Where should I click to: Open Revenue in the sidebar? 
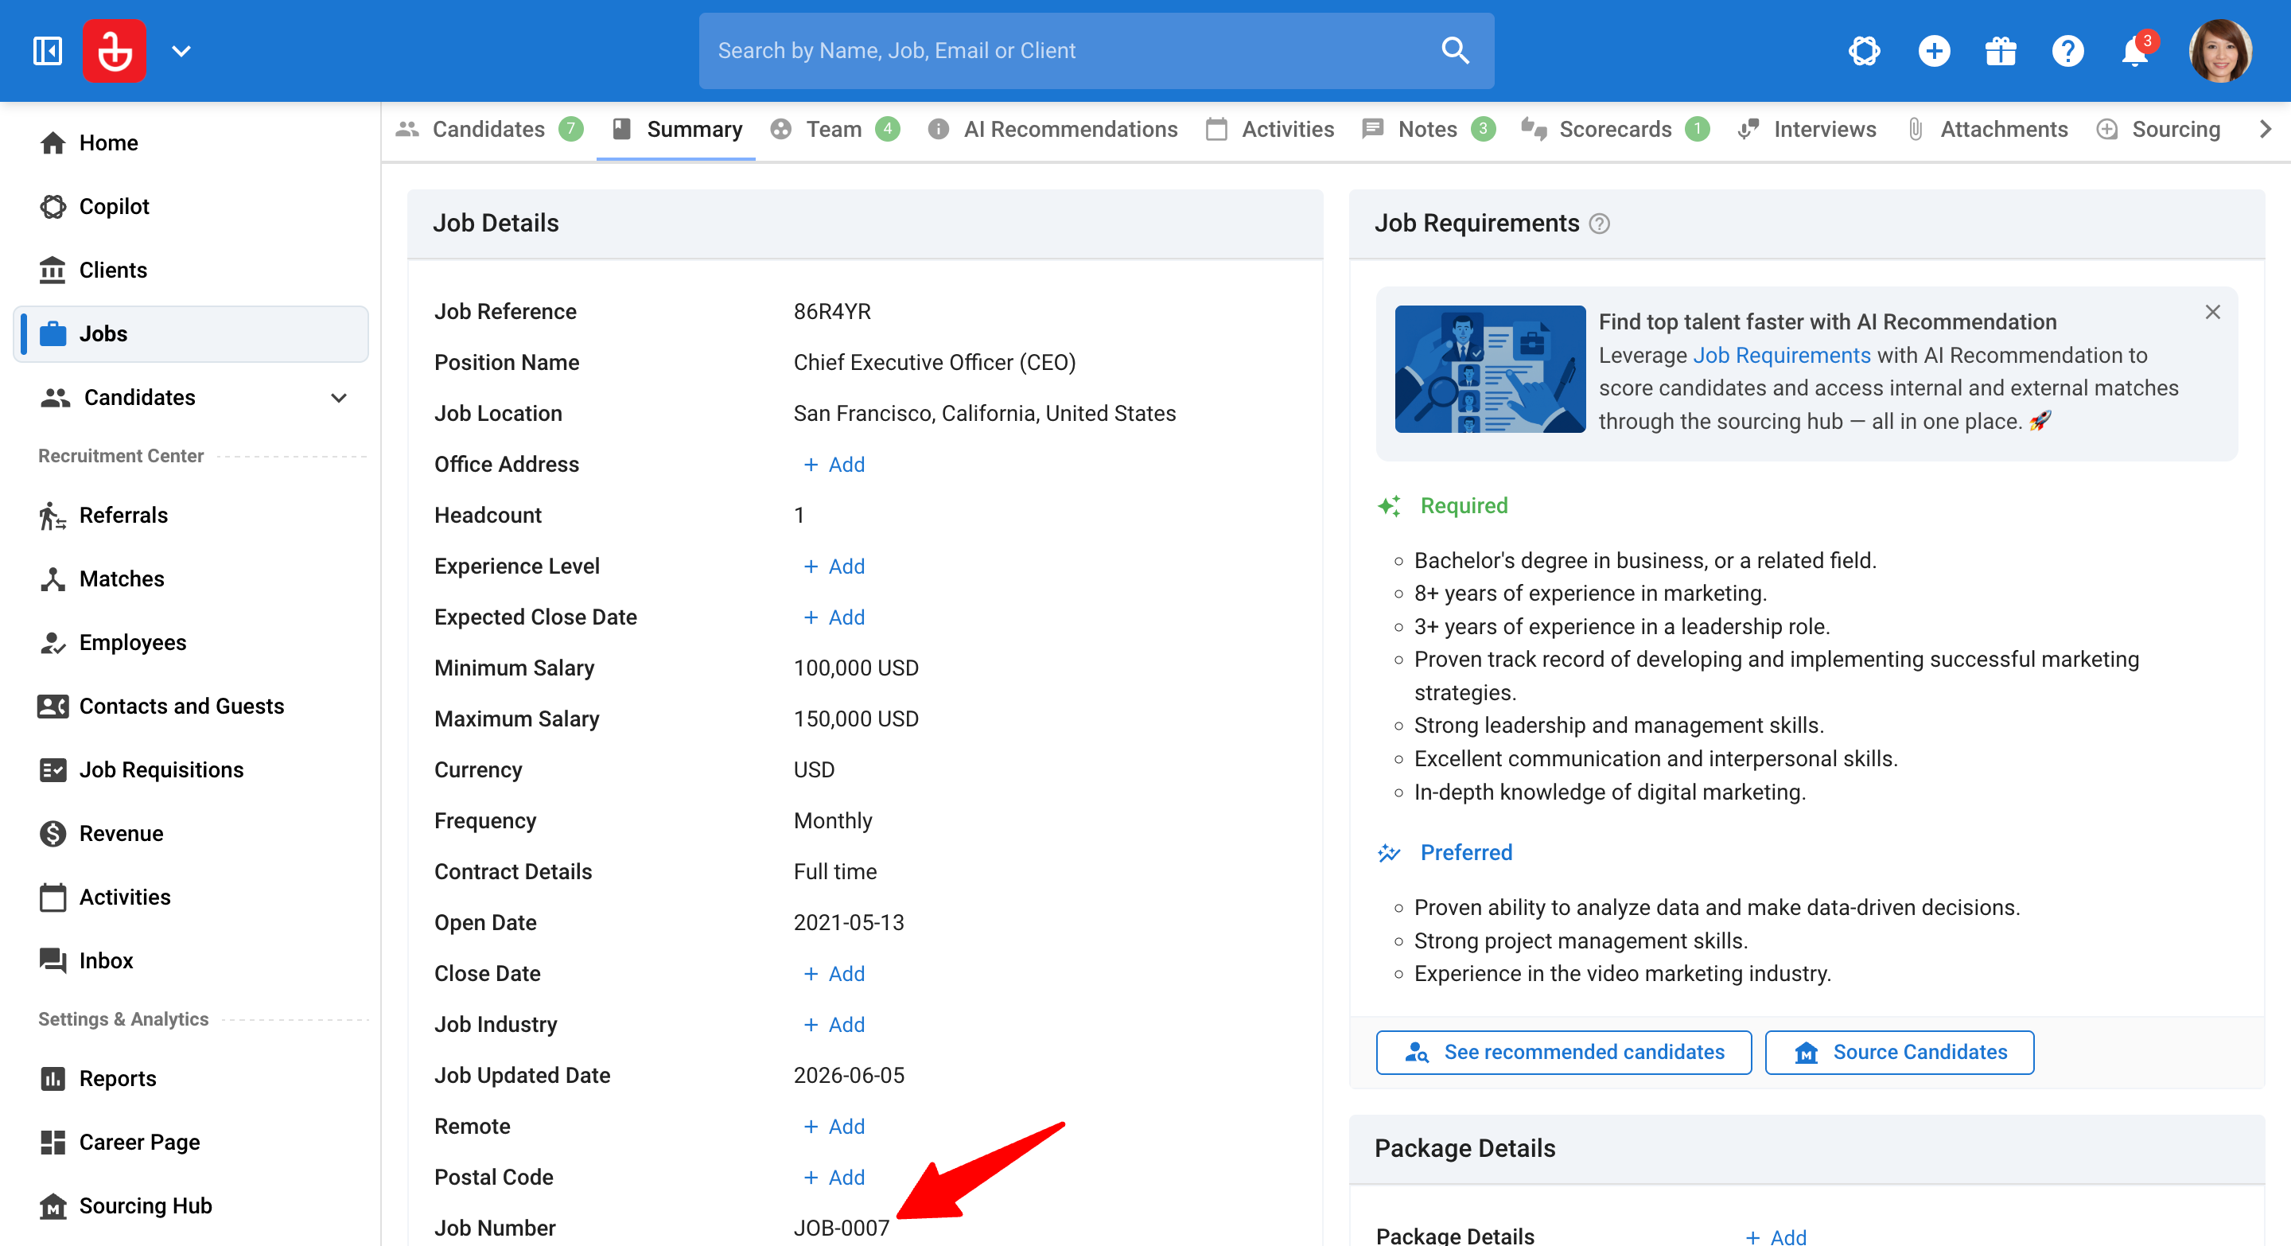click(190, 833)
